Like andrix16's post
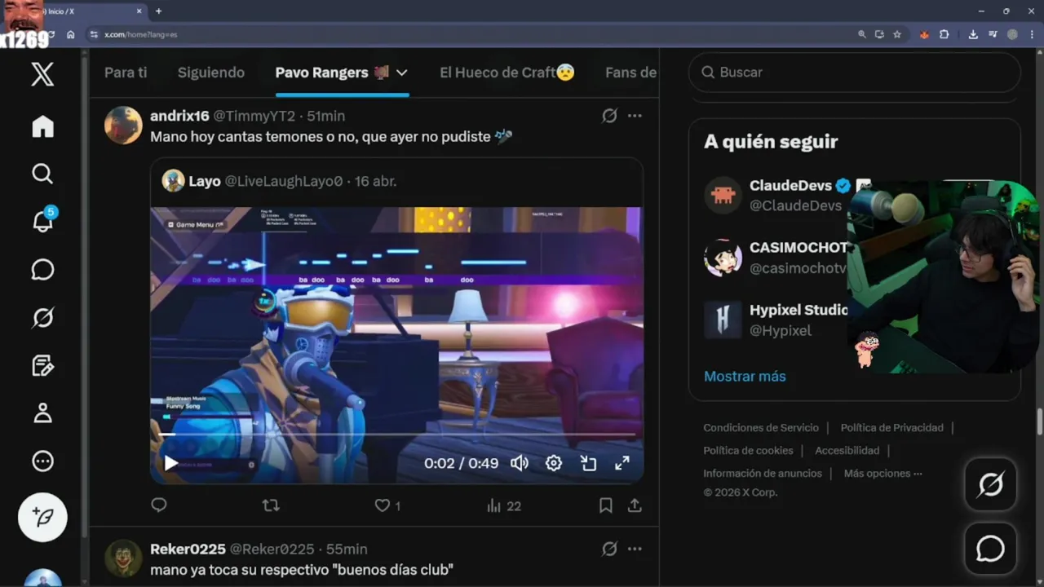This screenshot has width=1044, height=587. pos(387,505)
